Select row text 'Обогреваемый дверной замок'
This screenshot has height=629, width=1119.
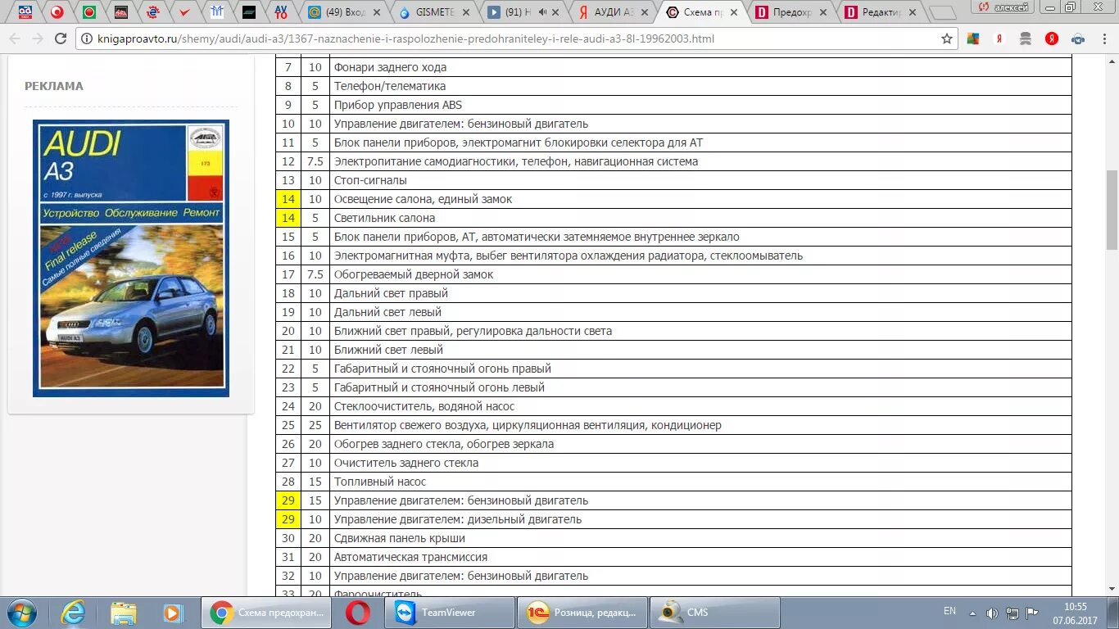coord(414,274)
